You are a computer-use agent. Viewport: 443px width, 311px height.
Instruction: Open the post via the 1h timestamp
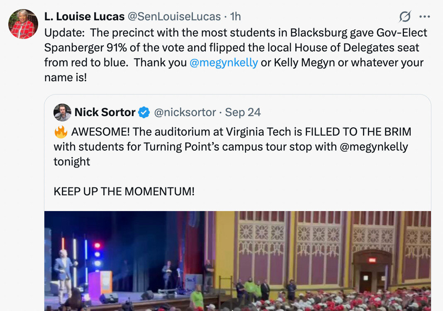click(236, 17)
